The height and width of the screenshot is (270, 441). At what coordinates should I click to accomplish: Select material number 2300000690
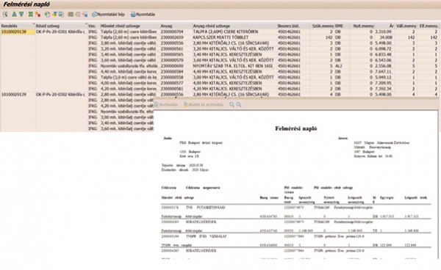(x=176, y=66)
